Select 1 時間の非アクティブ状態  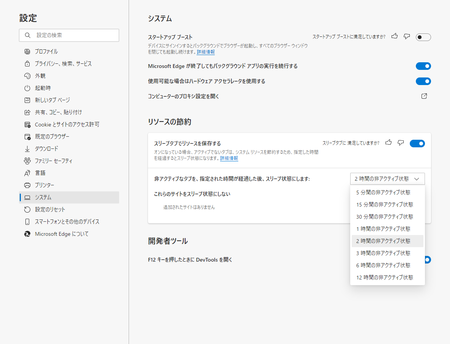[387, 229]
